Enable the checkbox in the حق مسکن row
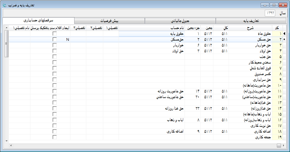Image resolution: width=290 pixels, height=152 pixels. pyautogui.click(x=55, y=39)
